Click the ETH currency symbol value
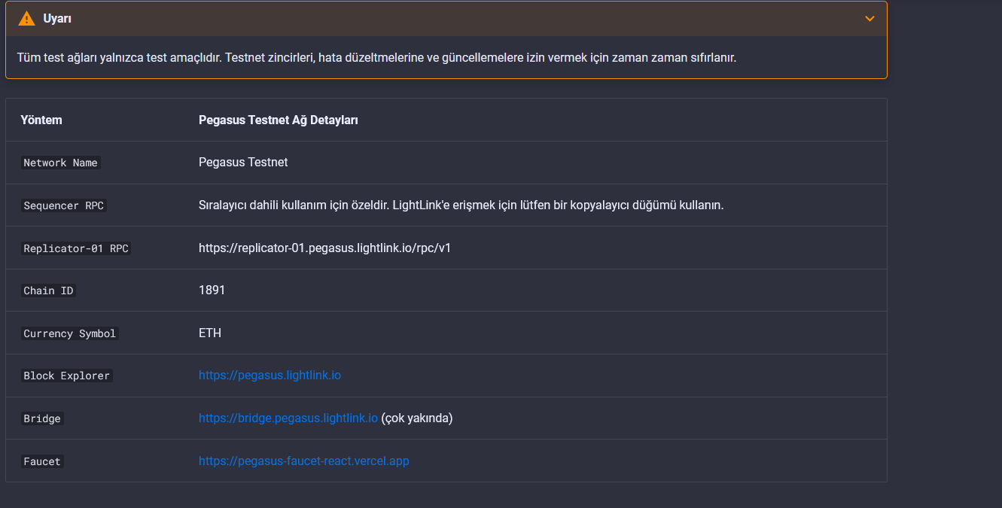1002x508 pixels. coord(210,333)
